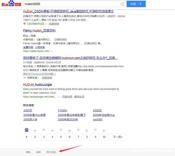Go to results page 3
This screenshot has height=156, width=175.
44,137
